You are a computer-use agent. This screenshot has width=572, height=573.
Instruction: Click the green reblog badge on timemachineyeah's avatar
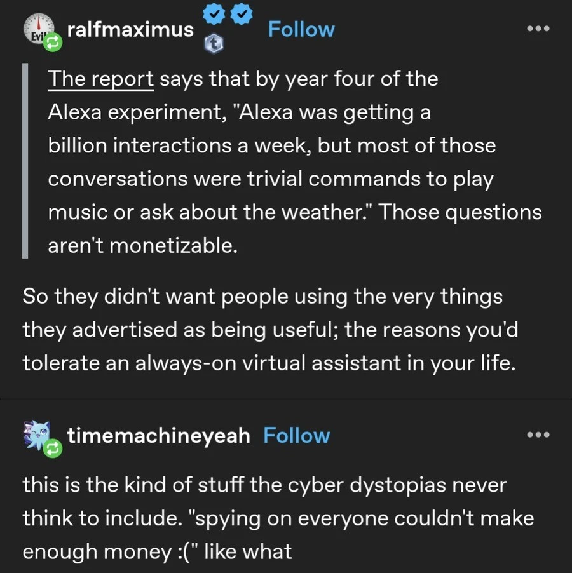coord(52,449)
